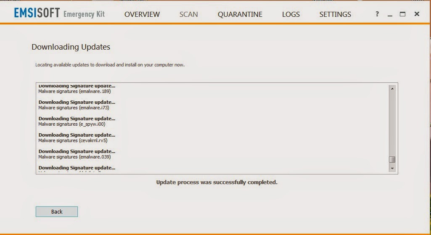Viewport: 431px width, 235px height.
Task: Switch to the Scan tab
Action: click(188, 14)
